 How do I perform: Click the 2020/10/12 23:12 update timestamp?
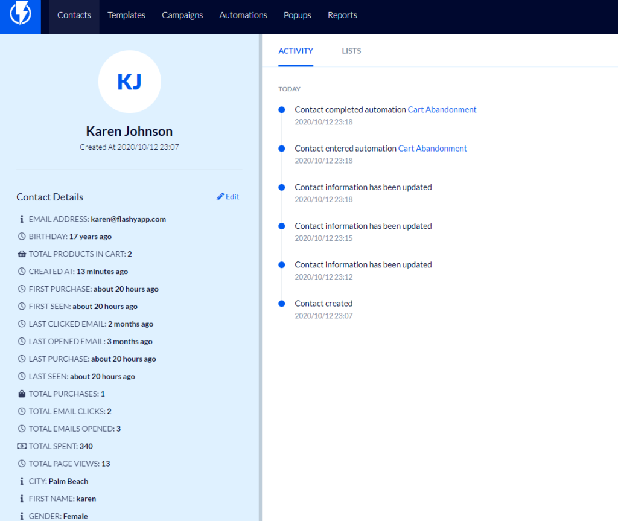tap(323, 277)
